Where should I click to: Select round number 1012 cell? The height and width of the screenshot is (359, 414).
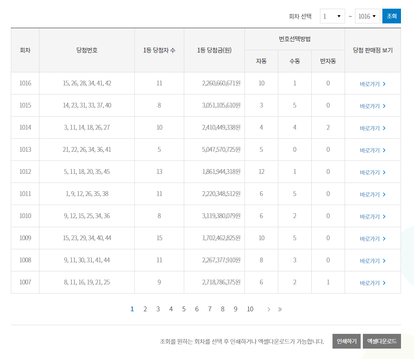[x=25, y=172]
